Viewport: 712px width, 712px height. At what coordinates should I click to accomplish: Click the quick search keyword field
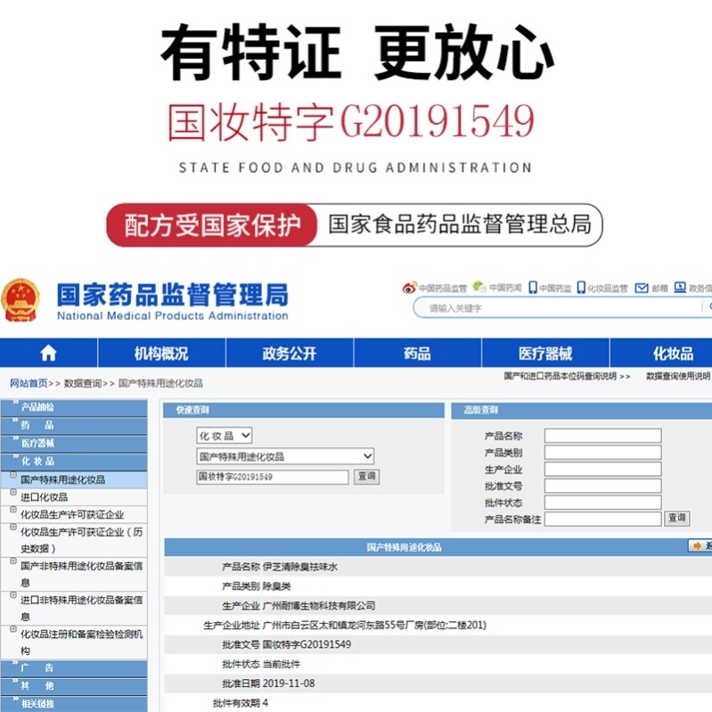pyautogui.click(x=273, y=477)
